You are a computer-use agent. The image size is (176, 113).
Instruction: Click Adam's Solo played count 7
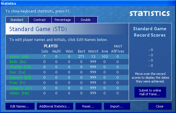[44, 57]
